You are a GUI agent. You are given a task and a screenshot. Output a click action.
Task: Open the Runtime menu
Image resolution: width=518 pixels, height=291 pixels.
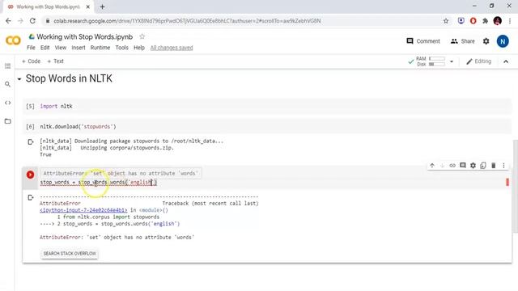100,48
